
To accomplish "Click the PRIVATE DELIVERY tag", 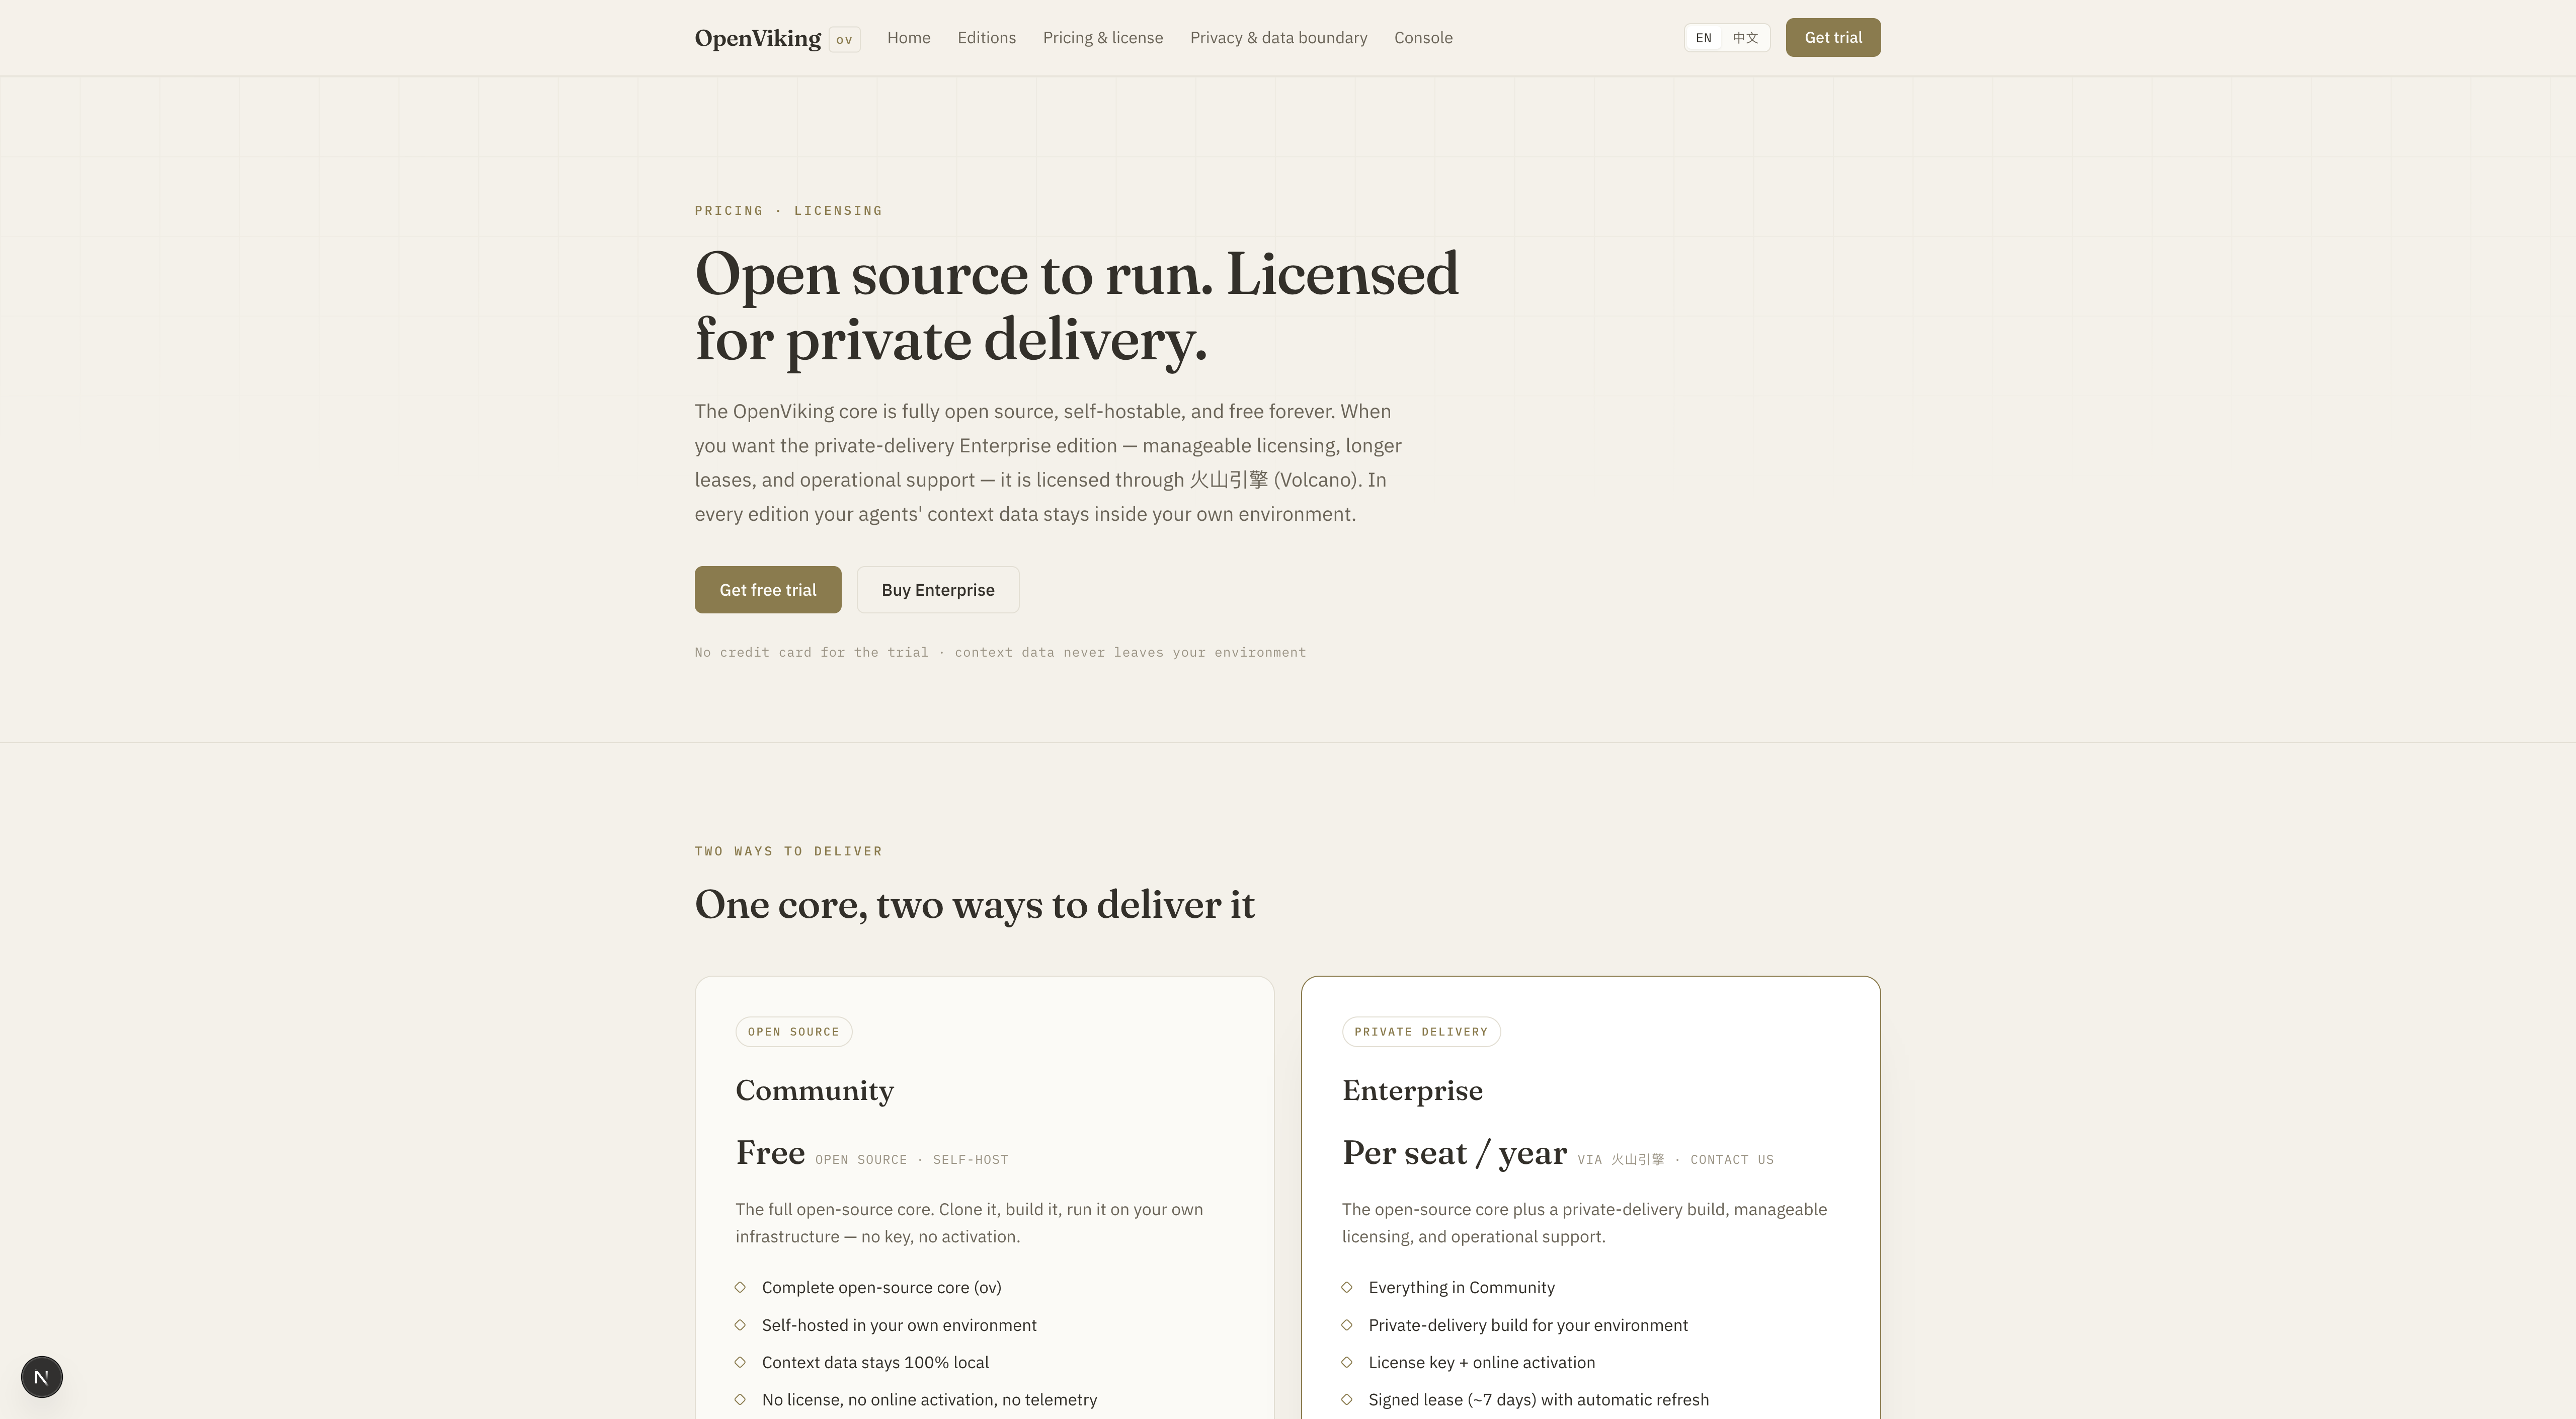I will (1421, 1032).
